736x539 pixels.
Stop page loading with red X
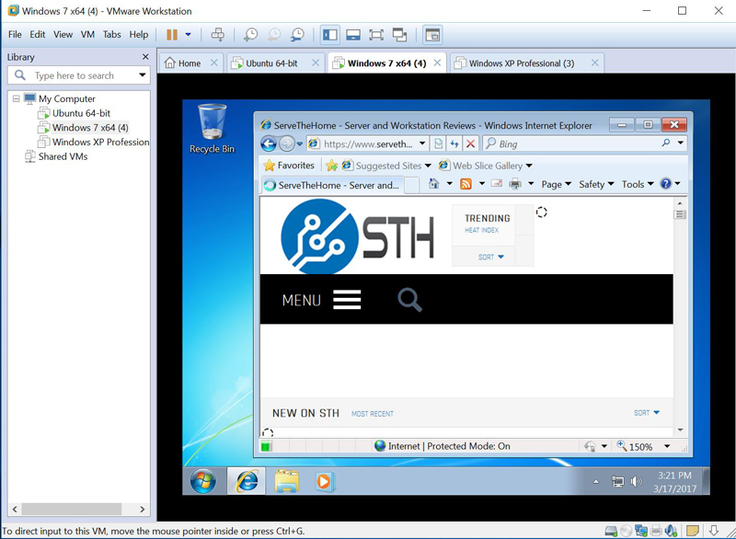pyautogui.click(x=470, y=143)
